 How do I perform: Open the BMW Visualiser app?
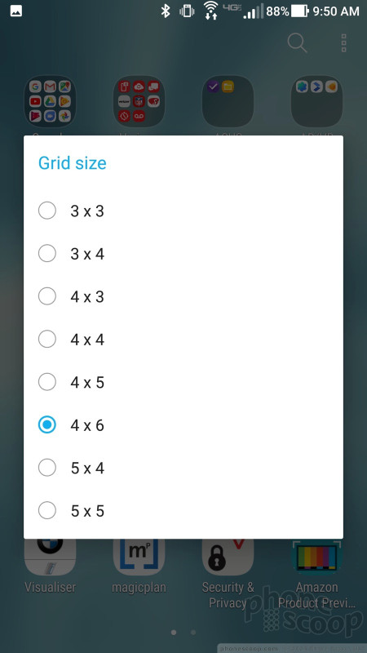pos(51,557)
